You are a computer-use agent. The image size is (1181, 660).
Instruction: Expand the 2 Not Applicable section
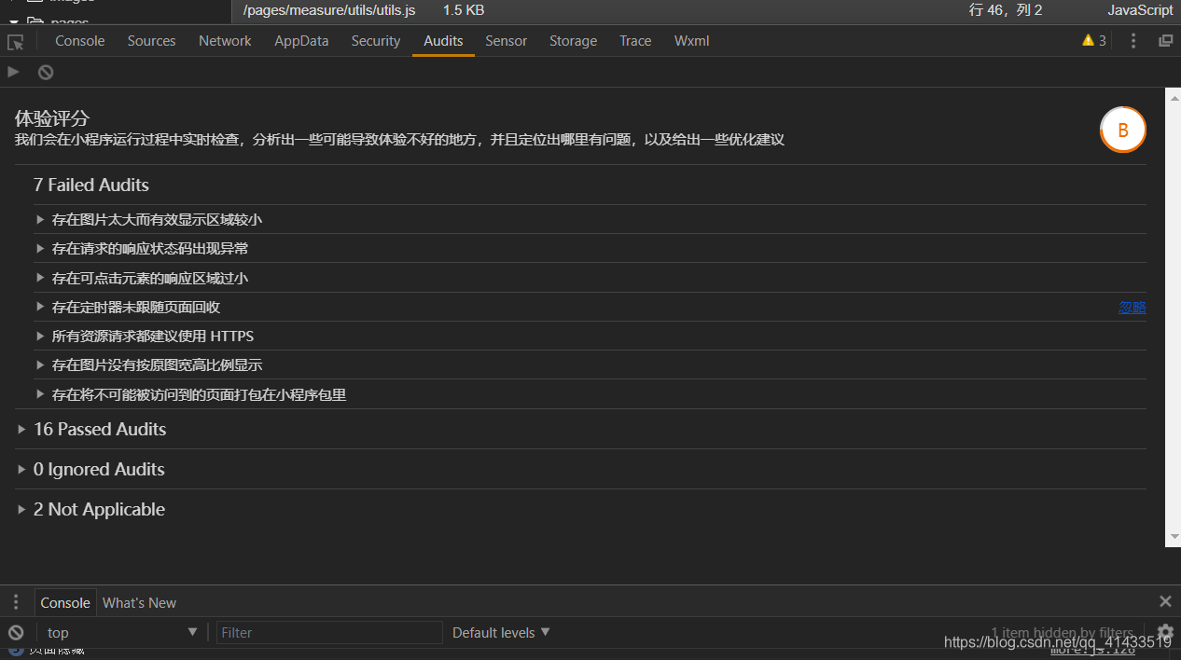[x=580, y=509]
